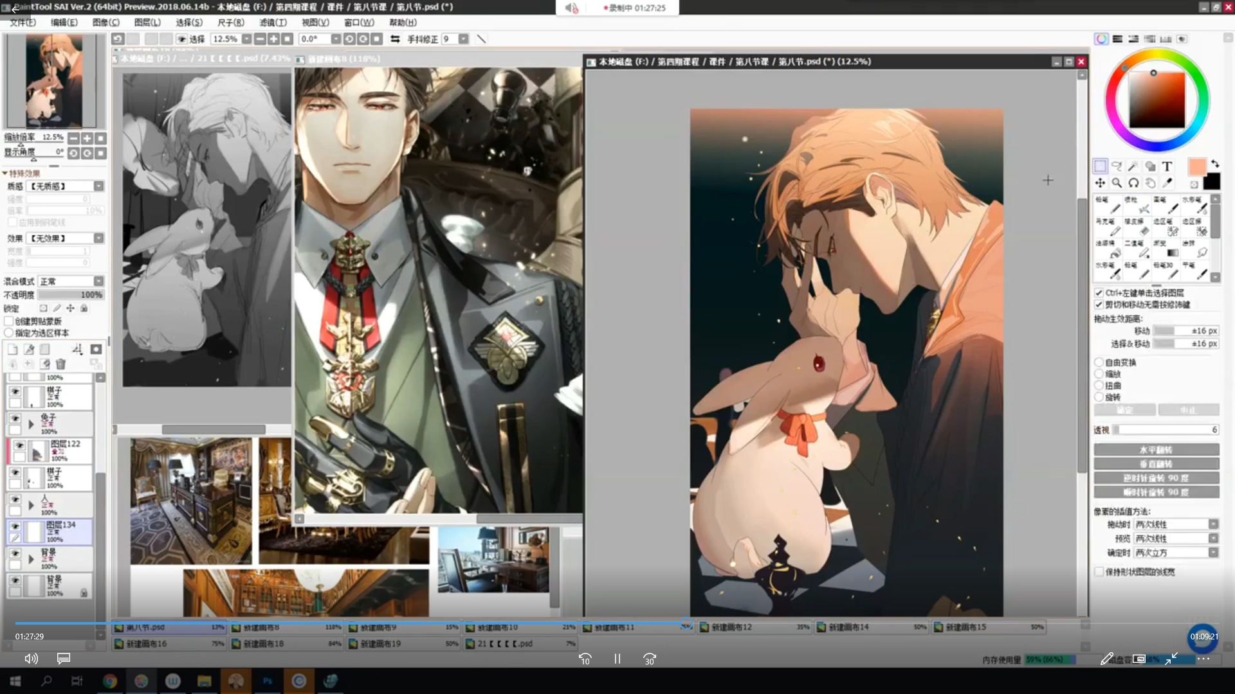
Task: Add a layer mask icon in layer panel
Action: click(96, 349)
